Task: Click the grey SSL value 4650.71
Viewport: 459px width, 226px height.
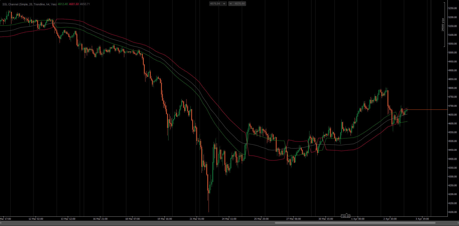Action: coord(85,4)
